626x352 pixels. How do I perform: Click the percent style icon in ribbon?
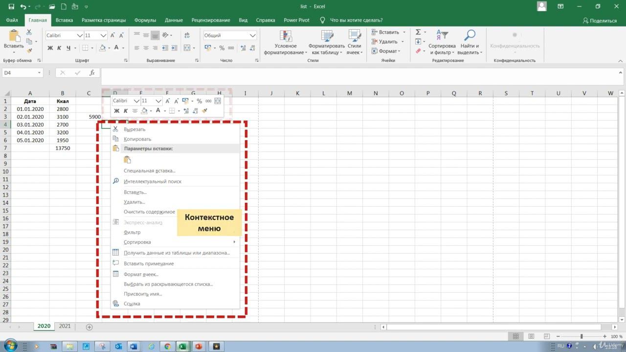[222, 48]
